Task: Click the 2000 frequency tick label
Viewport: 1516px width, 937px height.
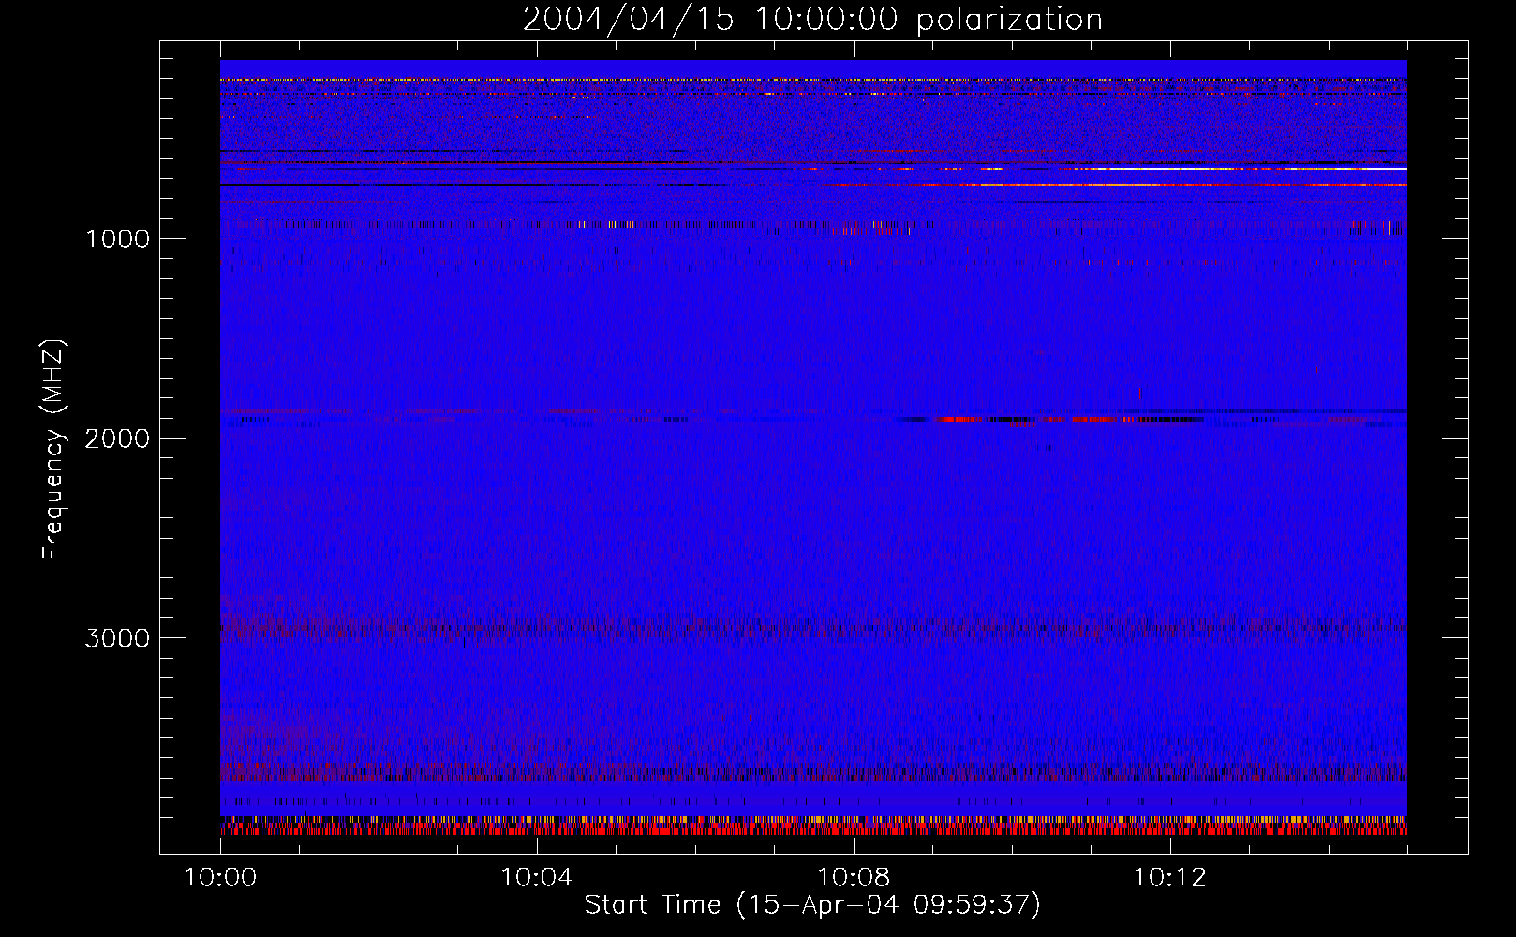Action: (x=117, y=439)
